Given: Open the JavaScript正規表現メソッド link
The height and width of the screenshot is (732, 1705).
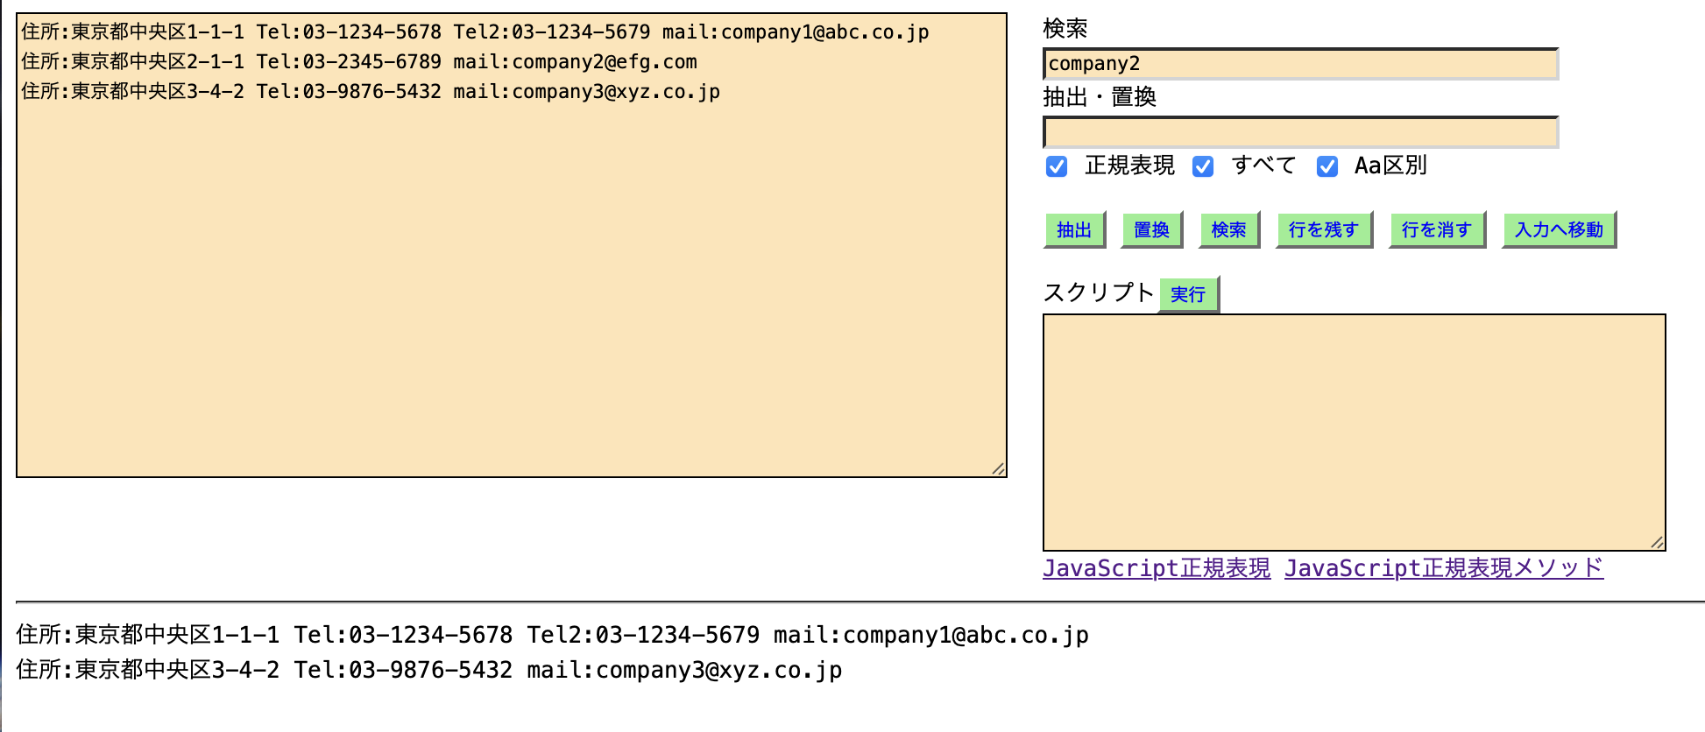Looking at the screenshot, I should 1444,568.
